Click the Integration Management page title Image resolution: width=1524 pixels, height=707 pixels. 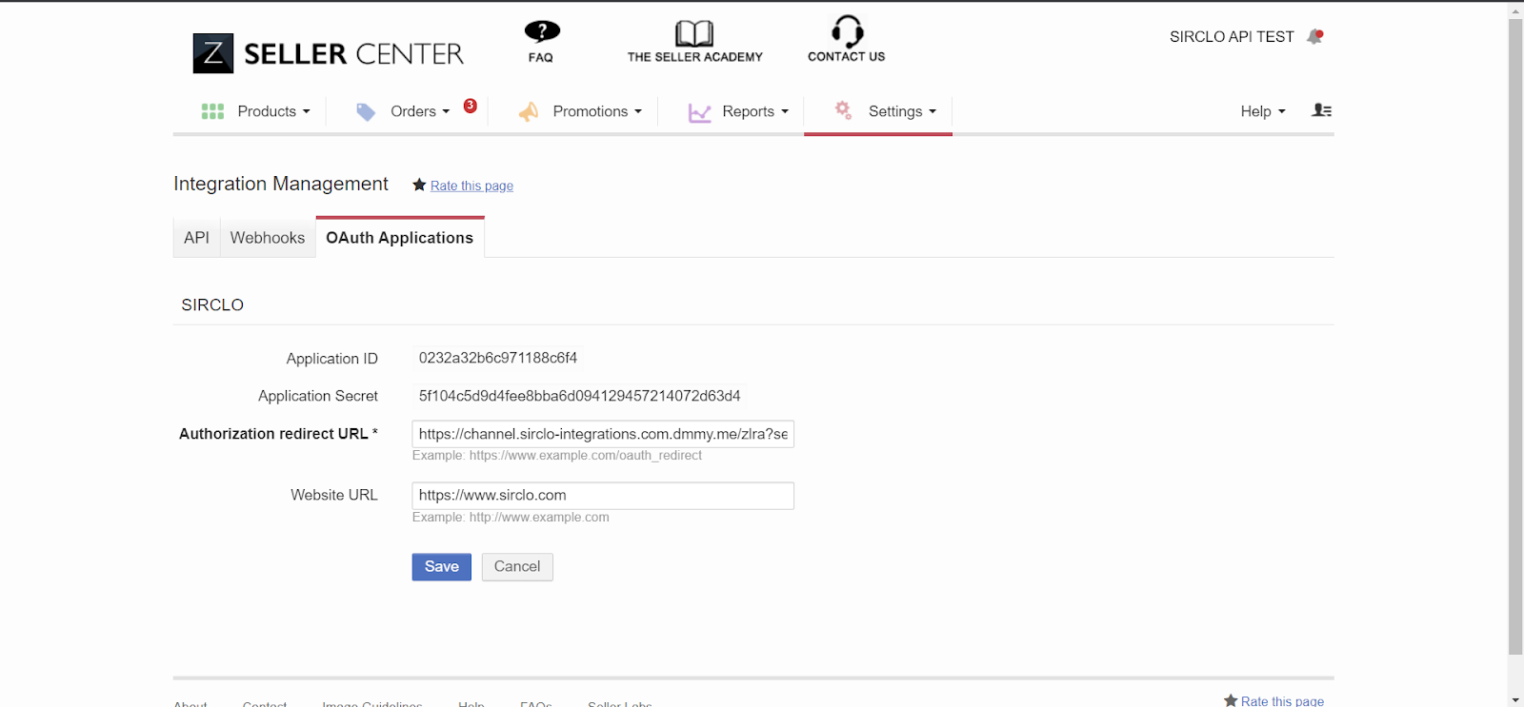click(x=281, y=184)
